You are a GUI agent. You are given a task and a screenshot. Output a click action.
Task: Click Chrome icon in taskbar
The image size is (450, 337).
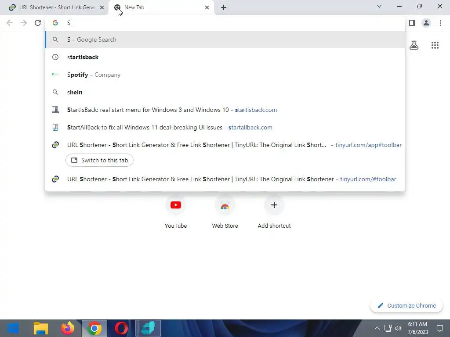point(94,328)
